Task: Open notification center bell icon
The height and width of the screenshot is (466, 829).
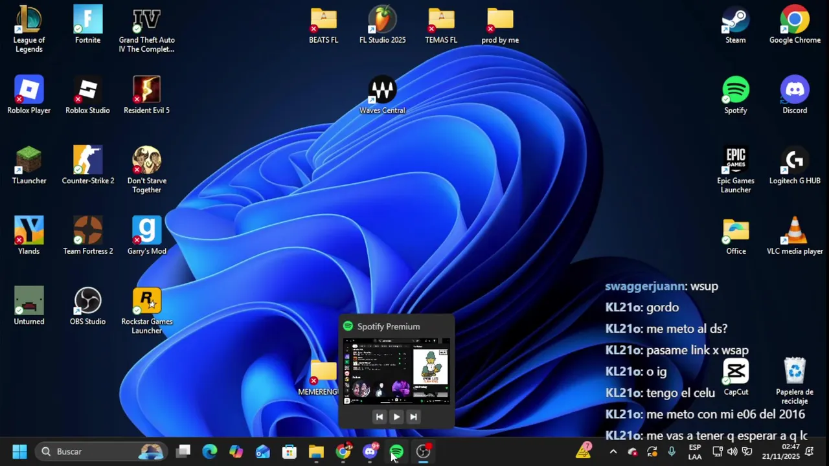Action: pos(810,451)
